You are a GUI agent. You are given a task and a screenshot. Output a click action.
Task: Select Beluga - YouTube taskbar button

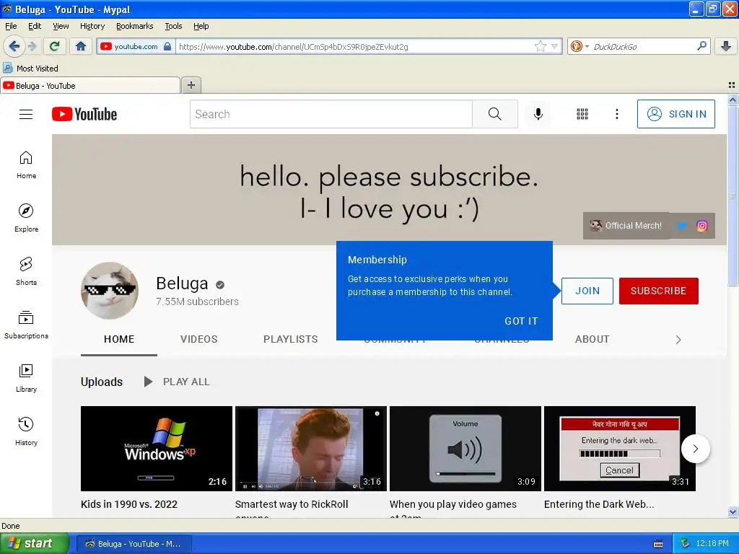[134, 544]
